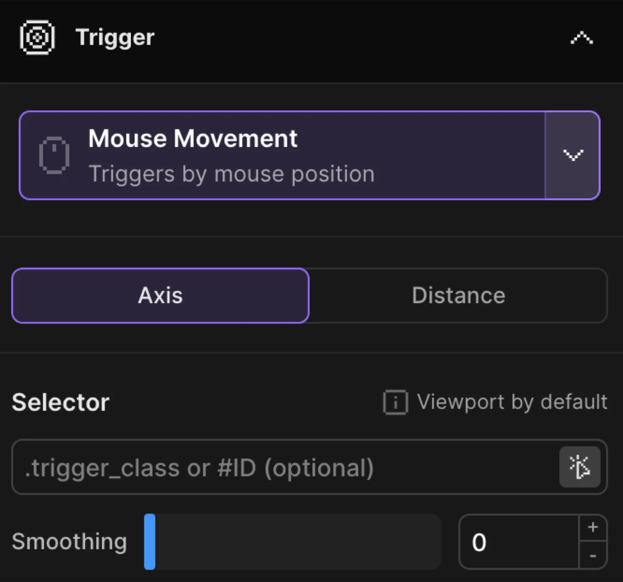Decrease Smoothing with the minus stepper
Viewport: 623px width, 582px height.
[x=593, y=557]
